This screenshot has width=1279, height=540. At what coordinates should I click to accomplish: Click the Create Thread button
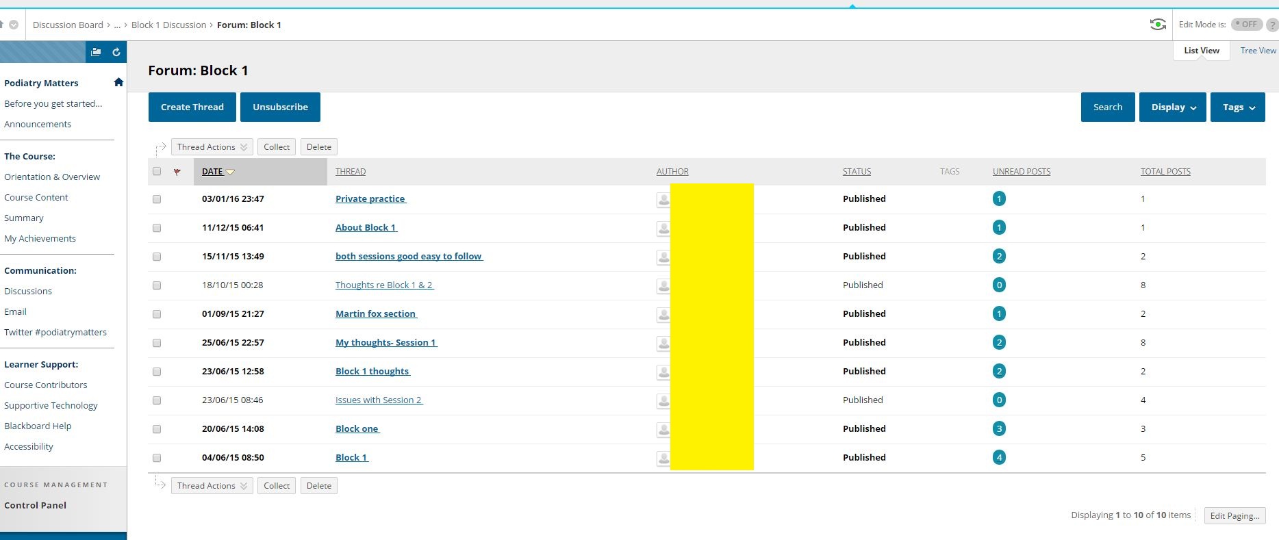pos(192,107)
